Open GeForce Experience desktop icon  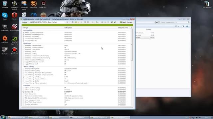(x=14, y=40)
